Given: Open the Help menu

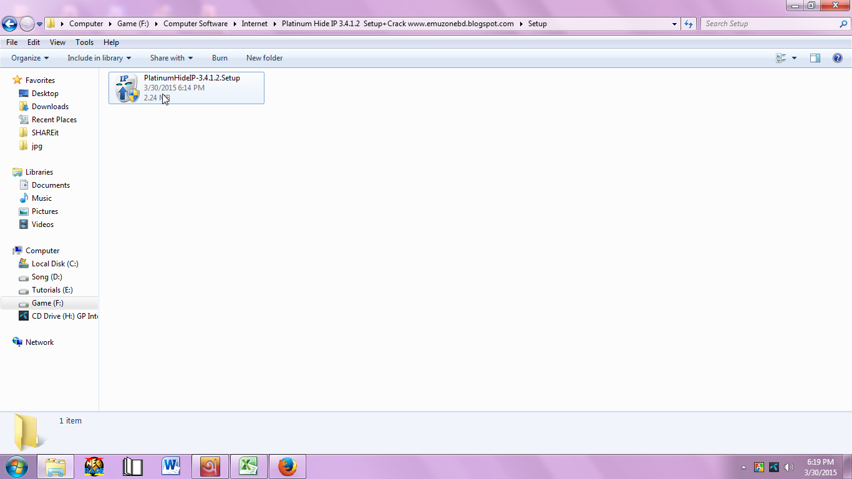Looking at the screenshot, I should click(x=111, y=42).
